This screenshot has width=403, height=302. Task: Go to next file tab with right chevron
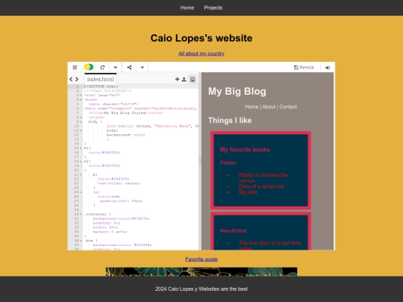77,79
